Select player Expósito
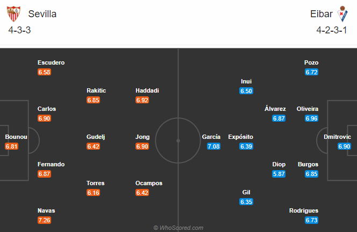 (241, 137)
